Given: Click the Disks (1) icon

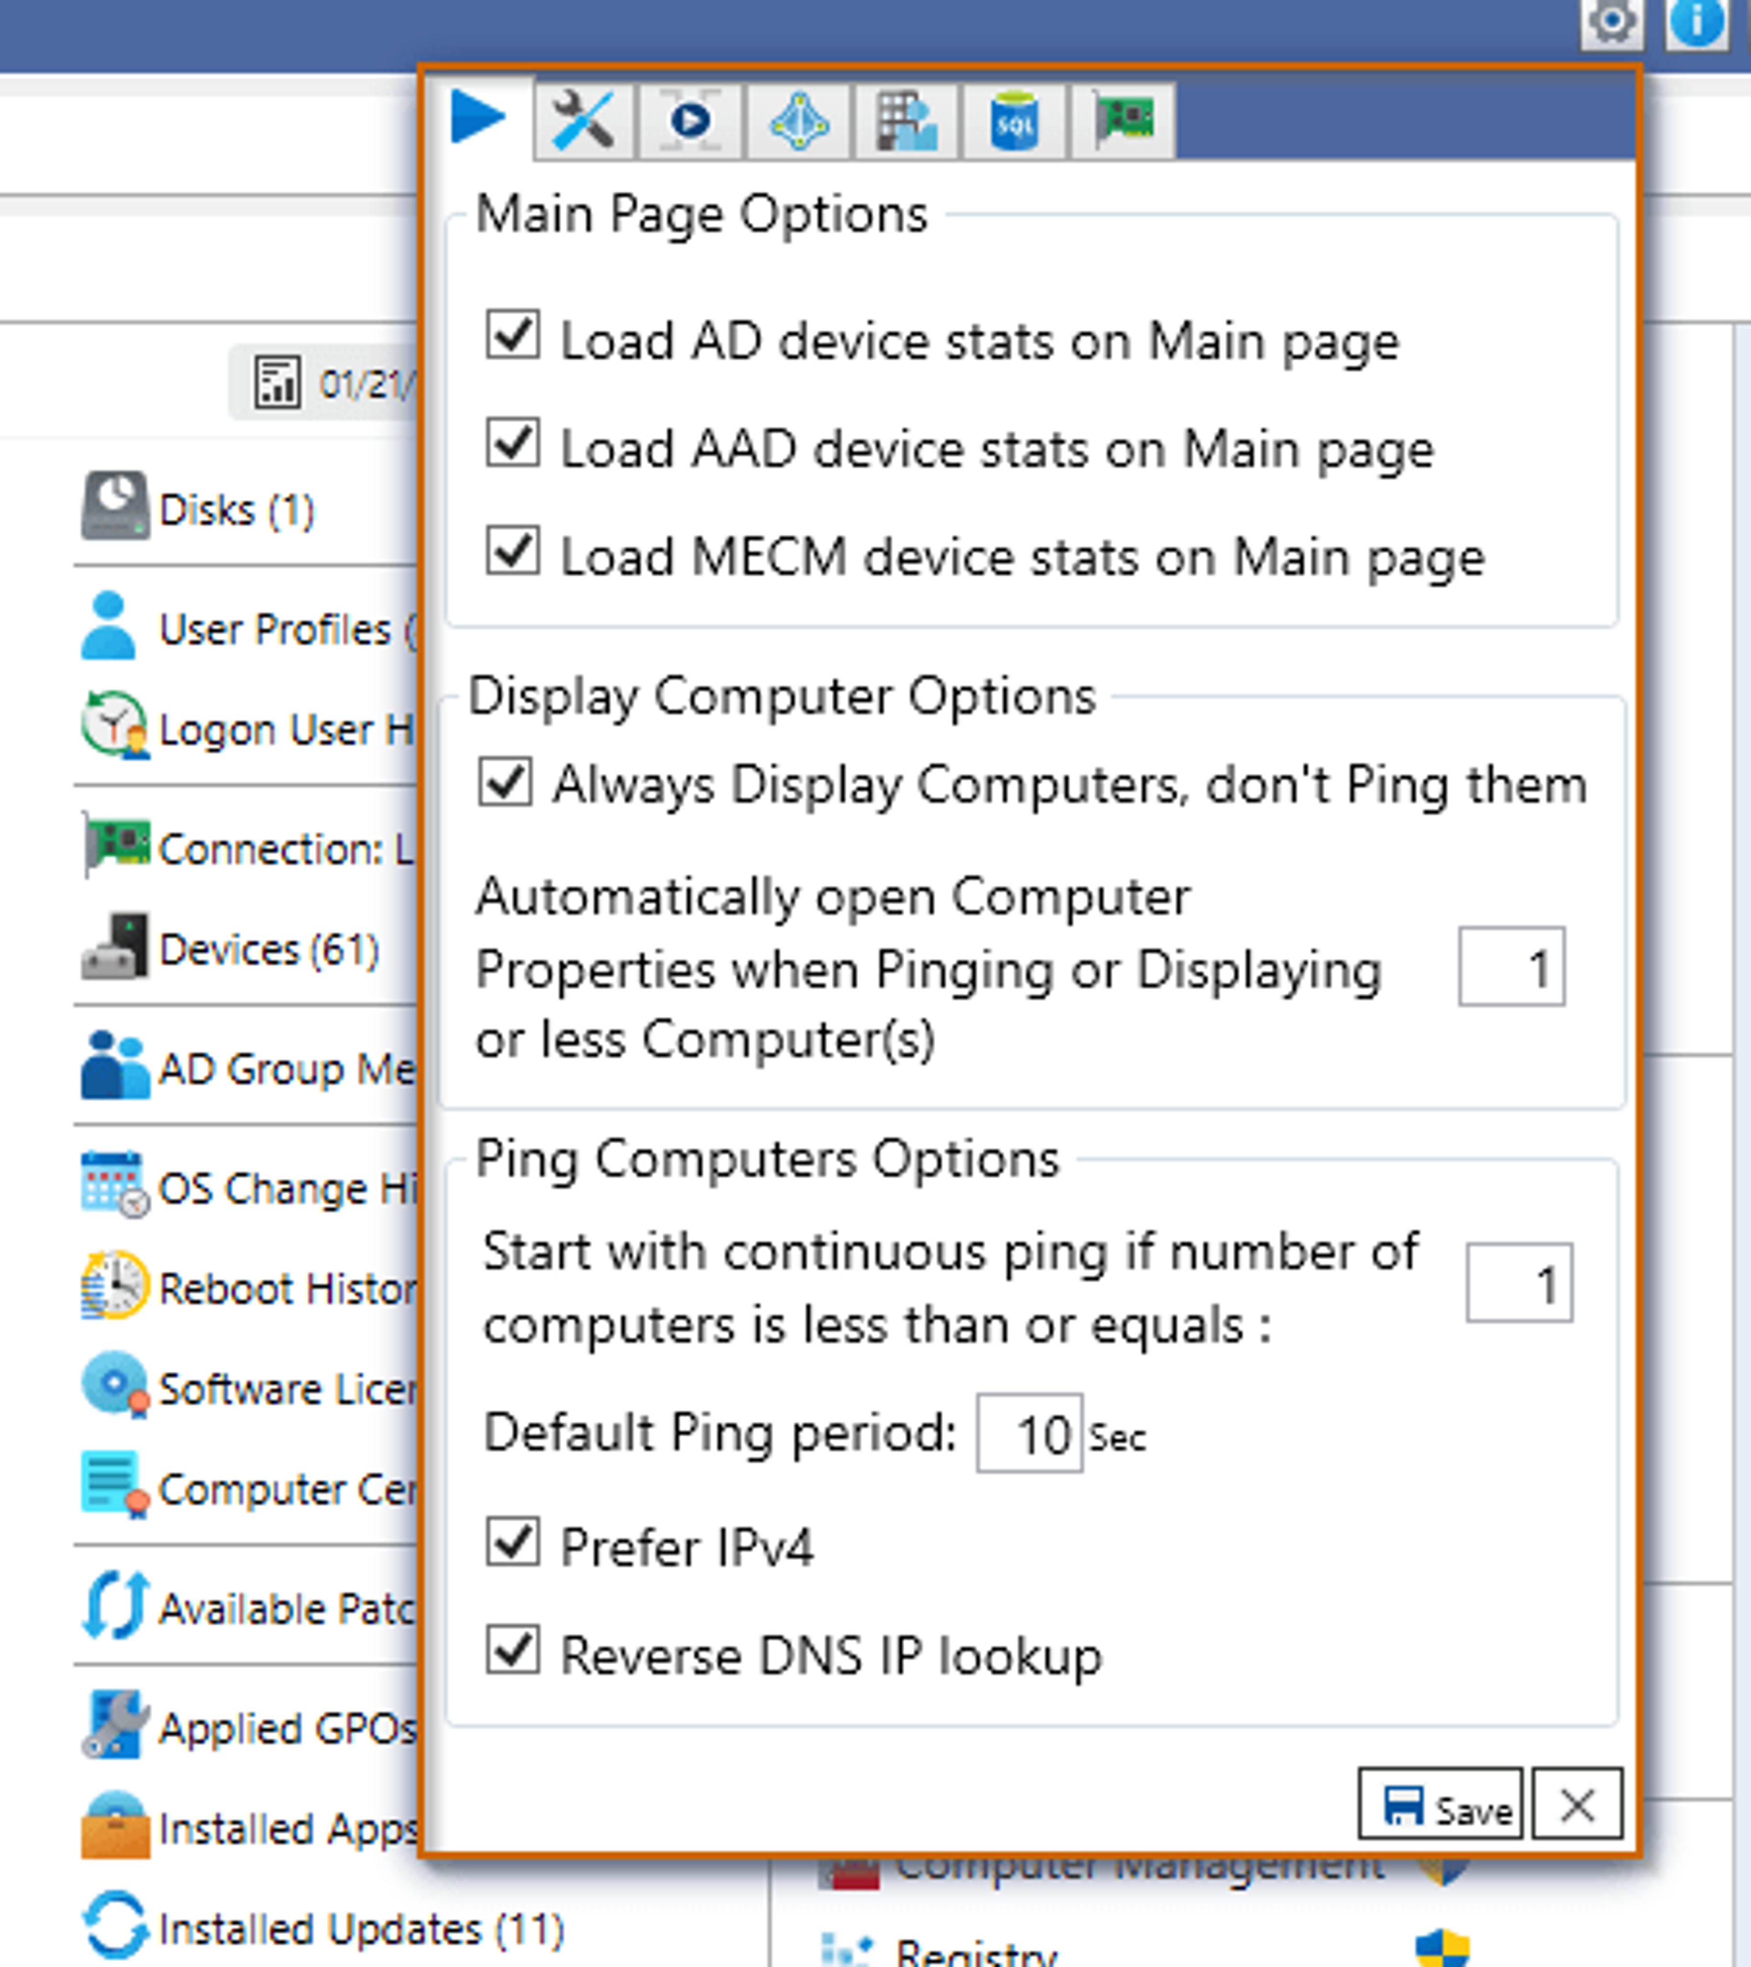Looking at the screenshot, I should click(114, 505).
